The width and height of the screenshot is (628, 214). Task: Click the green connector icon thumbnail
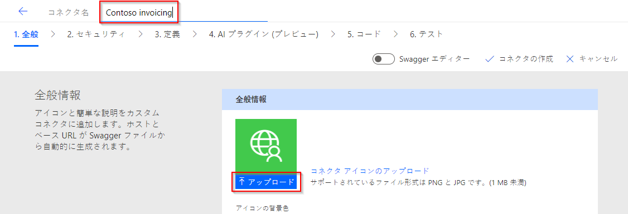coord(266,147)
